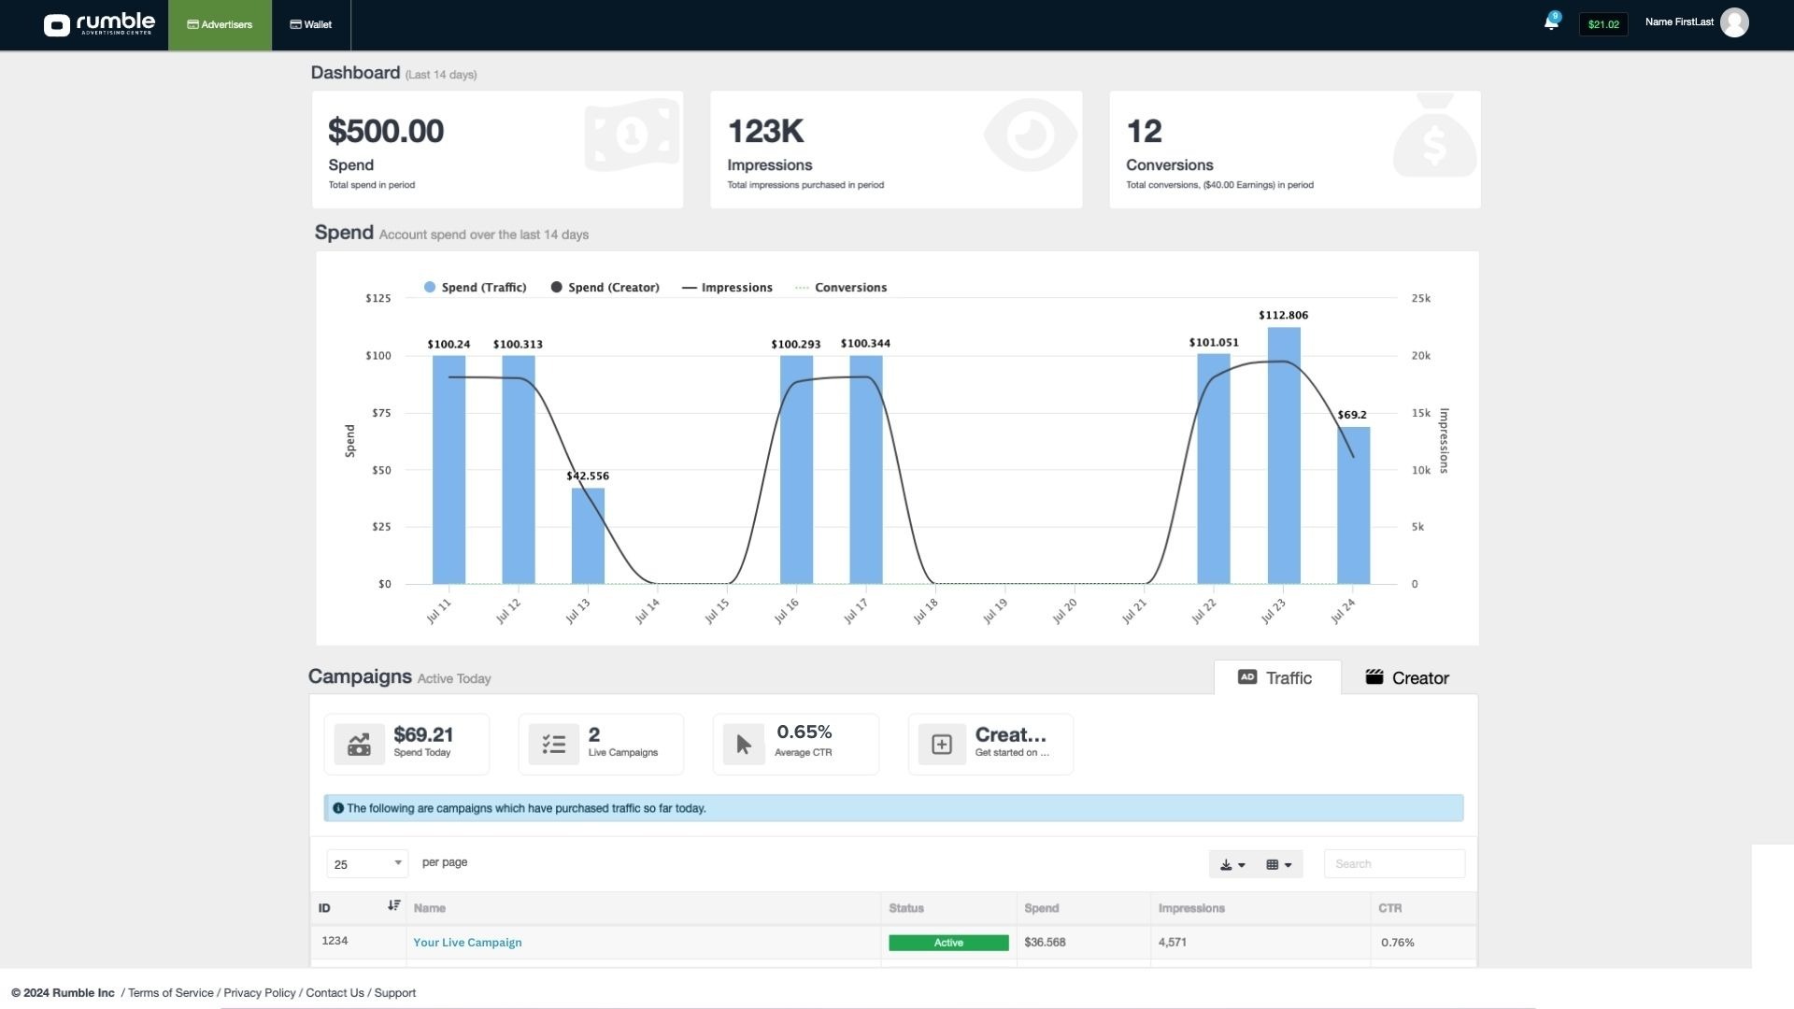Expand the 25 per page dropdown
This screenshot has width=1794, height=1009.
tap(366, 863)
